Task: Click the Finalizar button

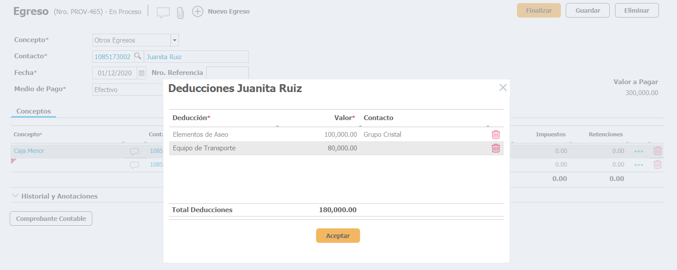Action: click(x=539, y=11)
